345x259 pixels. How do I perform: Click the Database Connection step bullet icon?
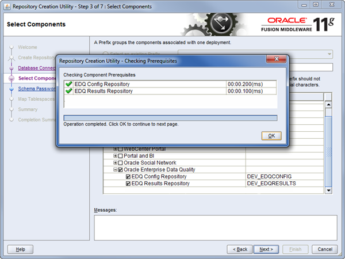(x=11, y=68)
